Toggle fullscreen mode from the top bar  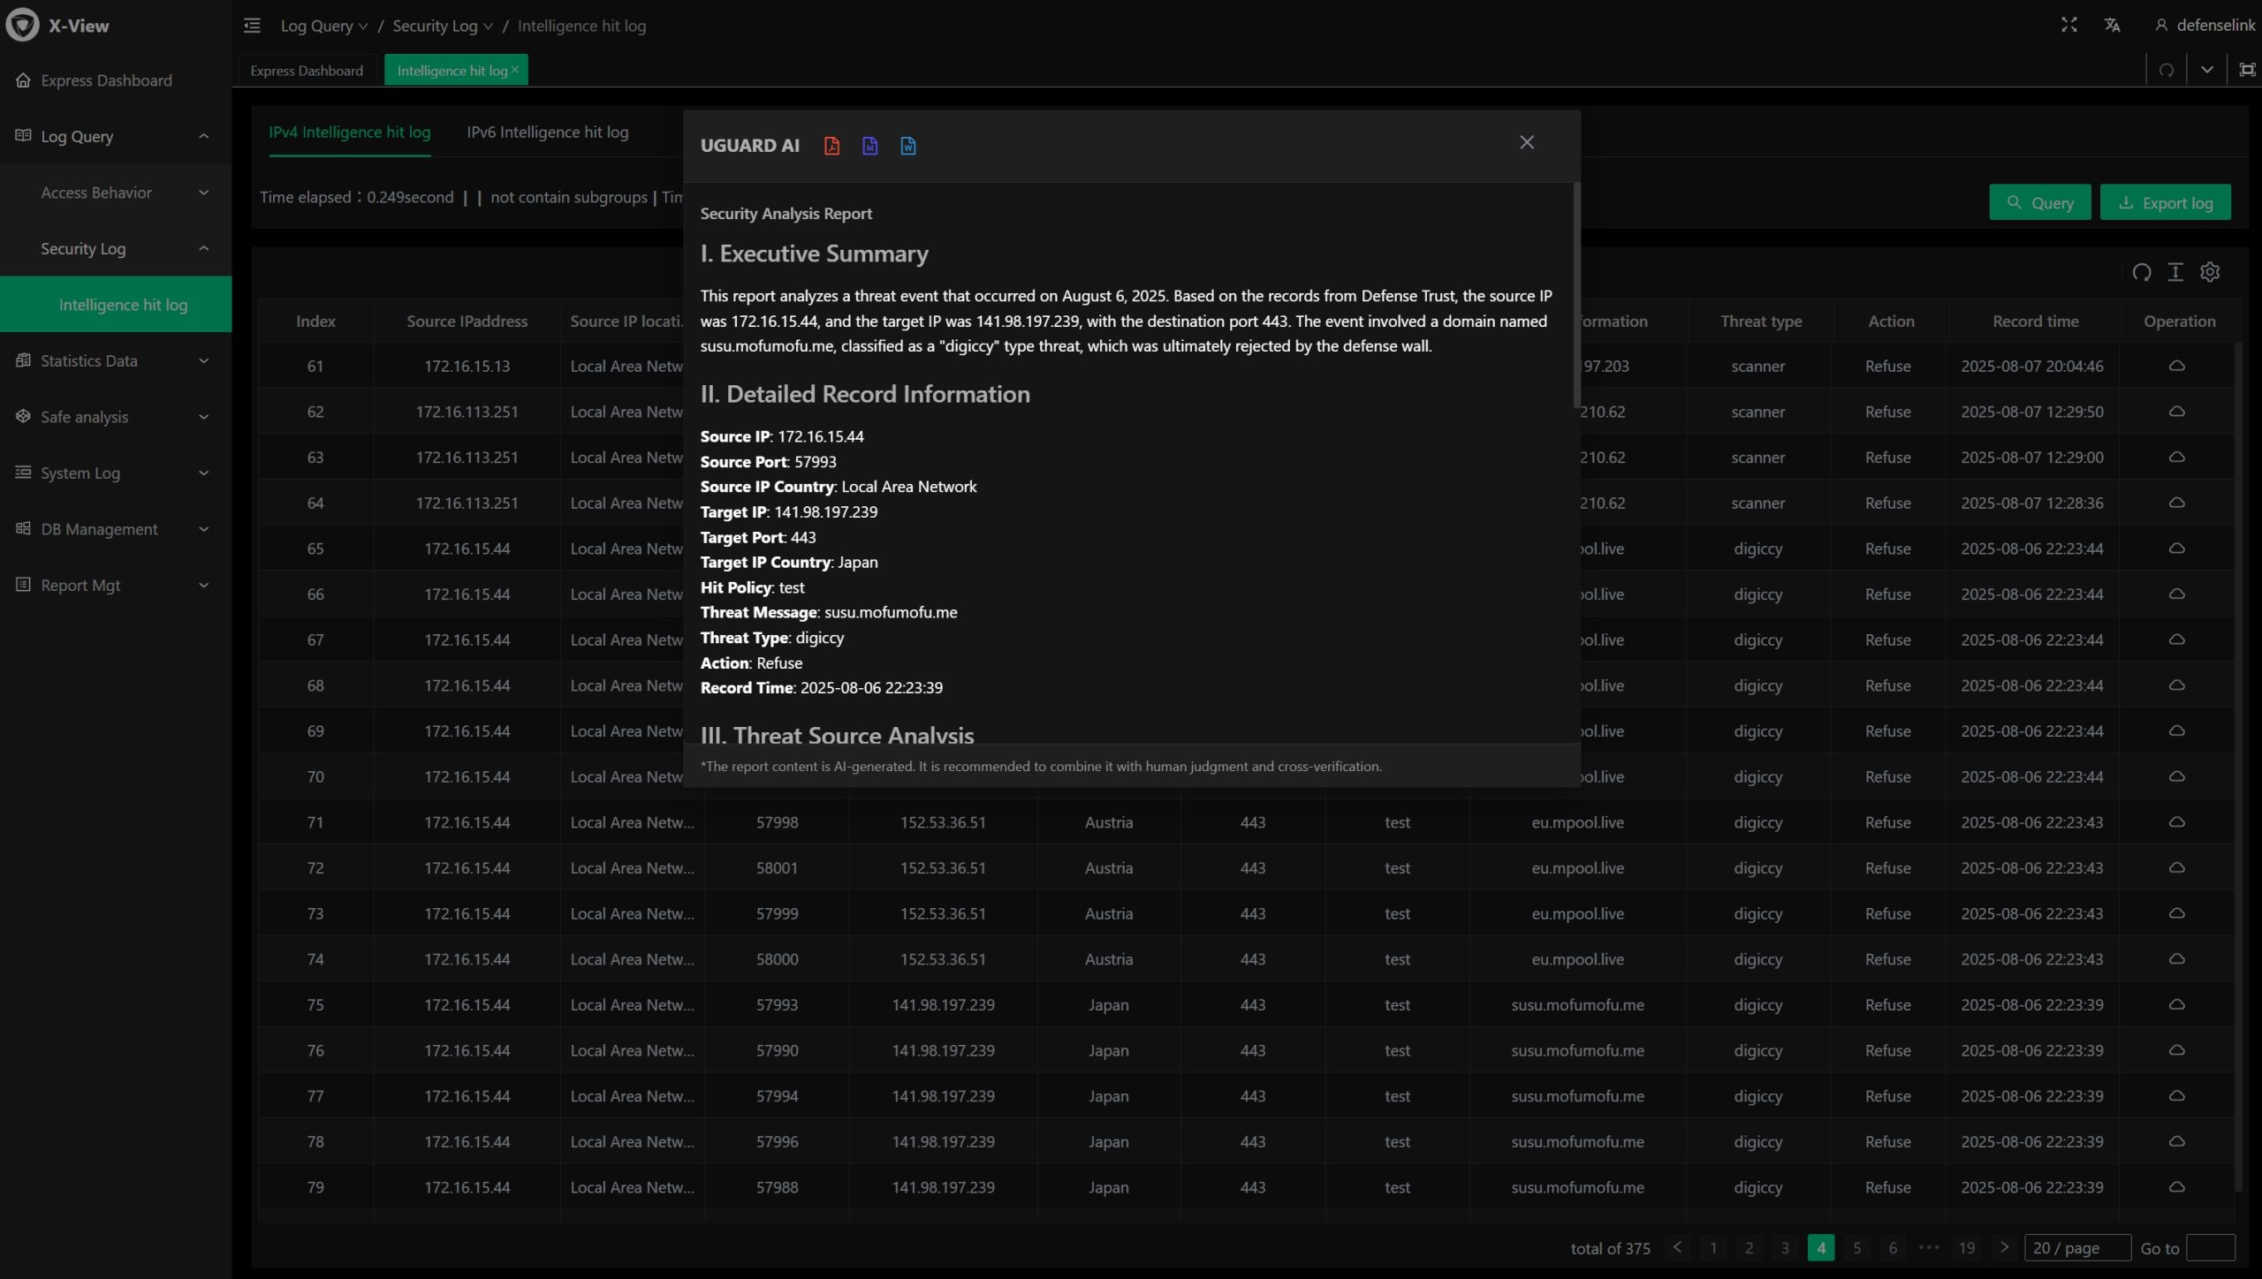[x=2068, y=25]
